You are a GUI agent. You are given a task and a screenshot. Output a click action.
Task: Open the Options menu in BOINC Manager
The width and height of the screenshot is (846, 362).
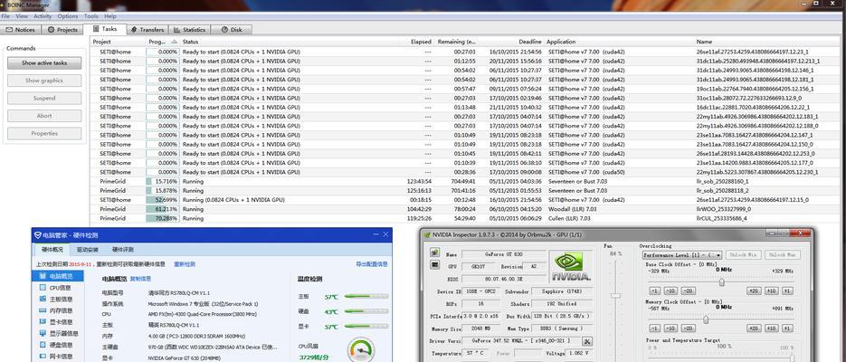68,16
